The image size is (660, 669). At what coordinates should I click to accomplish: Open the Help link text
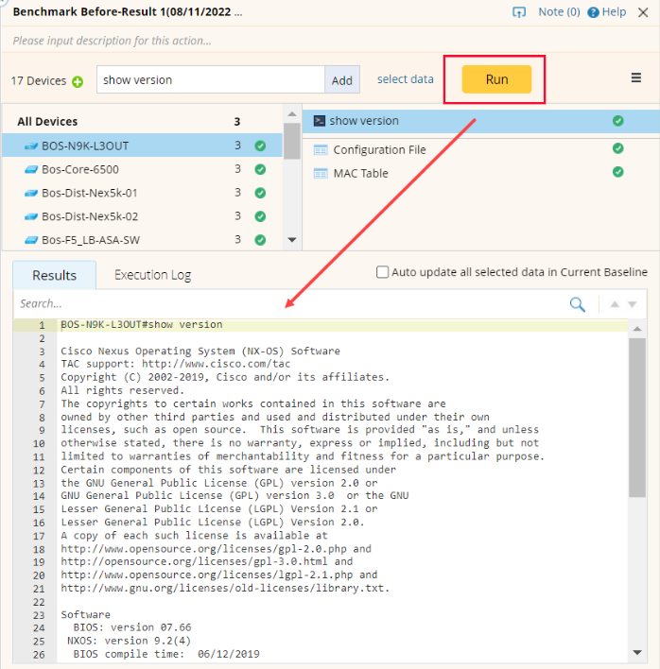[x=614, y=12]
